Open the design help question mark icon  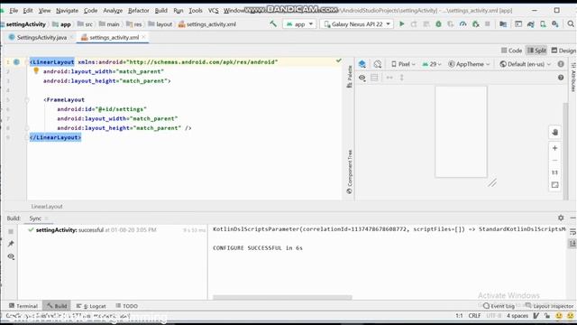[x=561, y=78]
